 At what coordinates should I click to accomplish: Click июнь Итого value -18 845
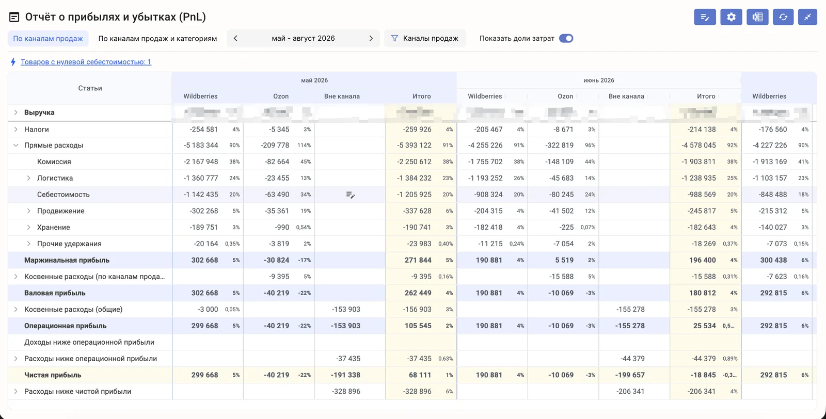703,375
